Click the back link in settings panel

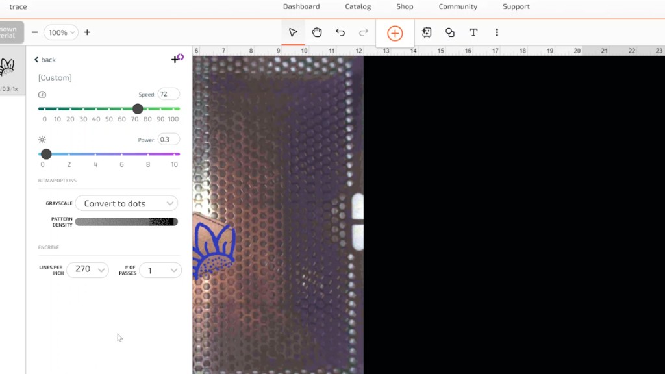45,60
